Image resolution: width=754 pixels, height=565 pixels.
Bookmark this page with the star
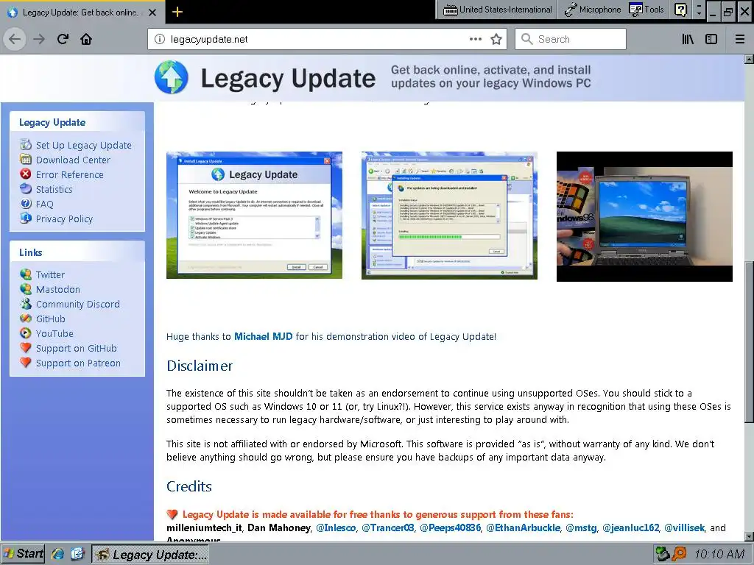[496, 39]
